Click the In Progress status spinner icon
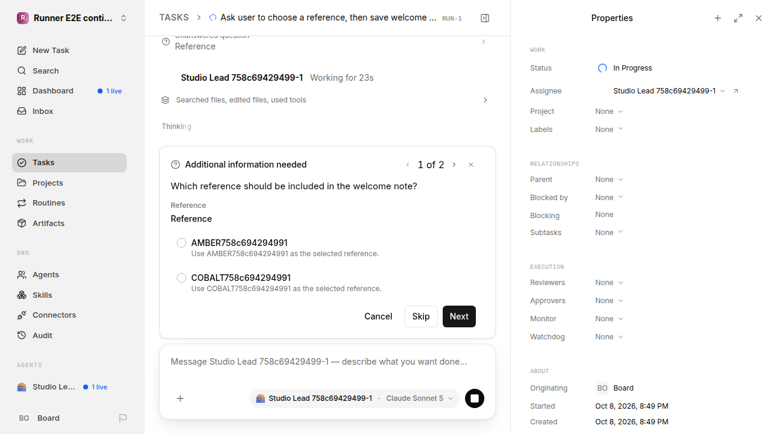The width and height of the screenshot is (772, 434). coord(602,68)
